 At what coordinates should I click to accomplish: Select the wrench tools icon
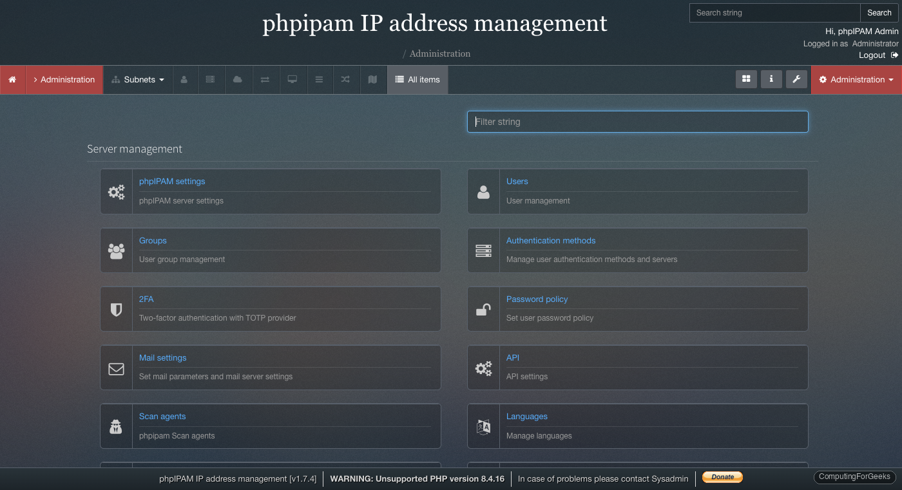pos(796,79)
